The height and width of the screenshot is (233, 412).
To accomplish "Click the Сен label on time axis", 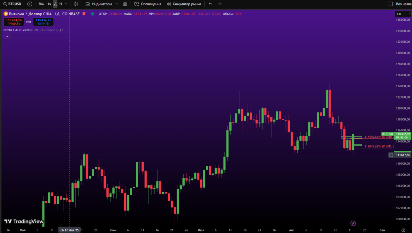I will [x=382, y=230].
